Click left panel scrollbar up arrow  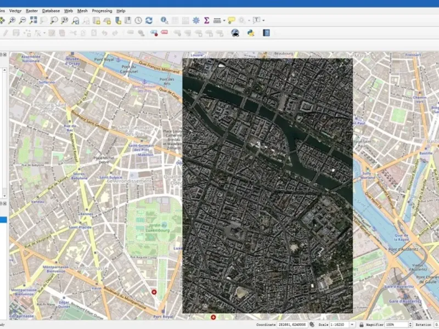4,70
